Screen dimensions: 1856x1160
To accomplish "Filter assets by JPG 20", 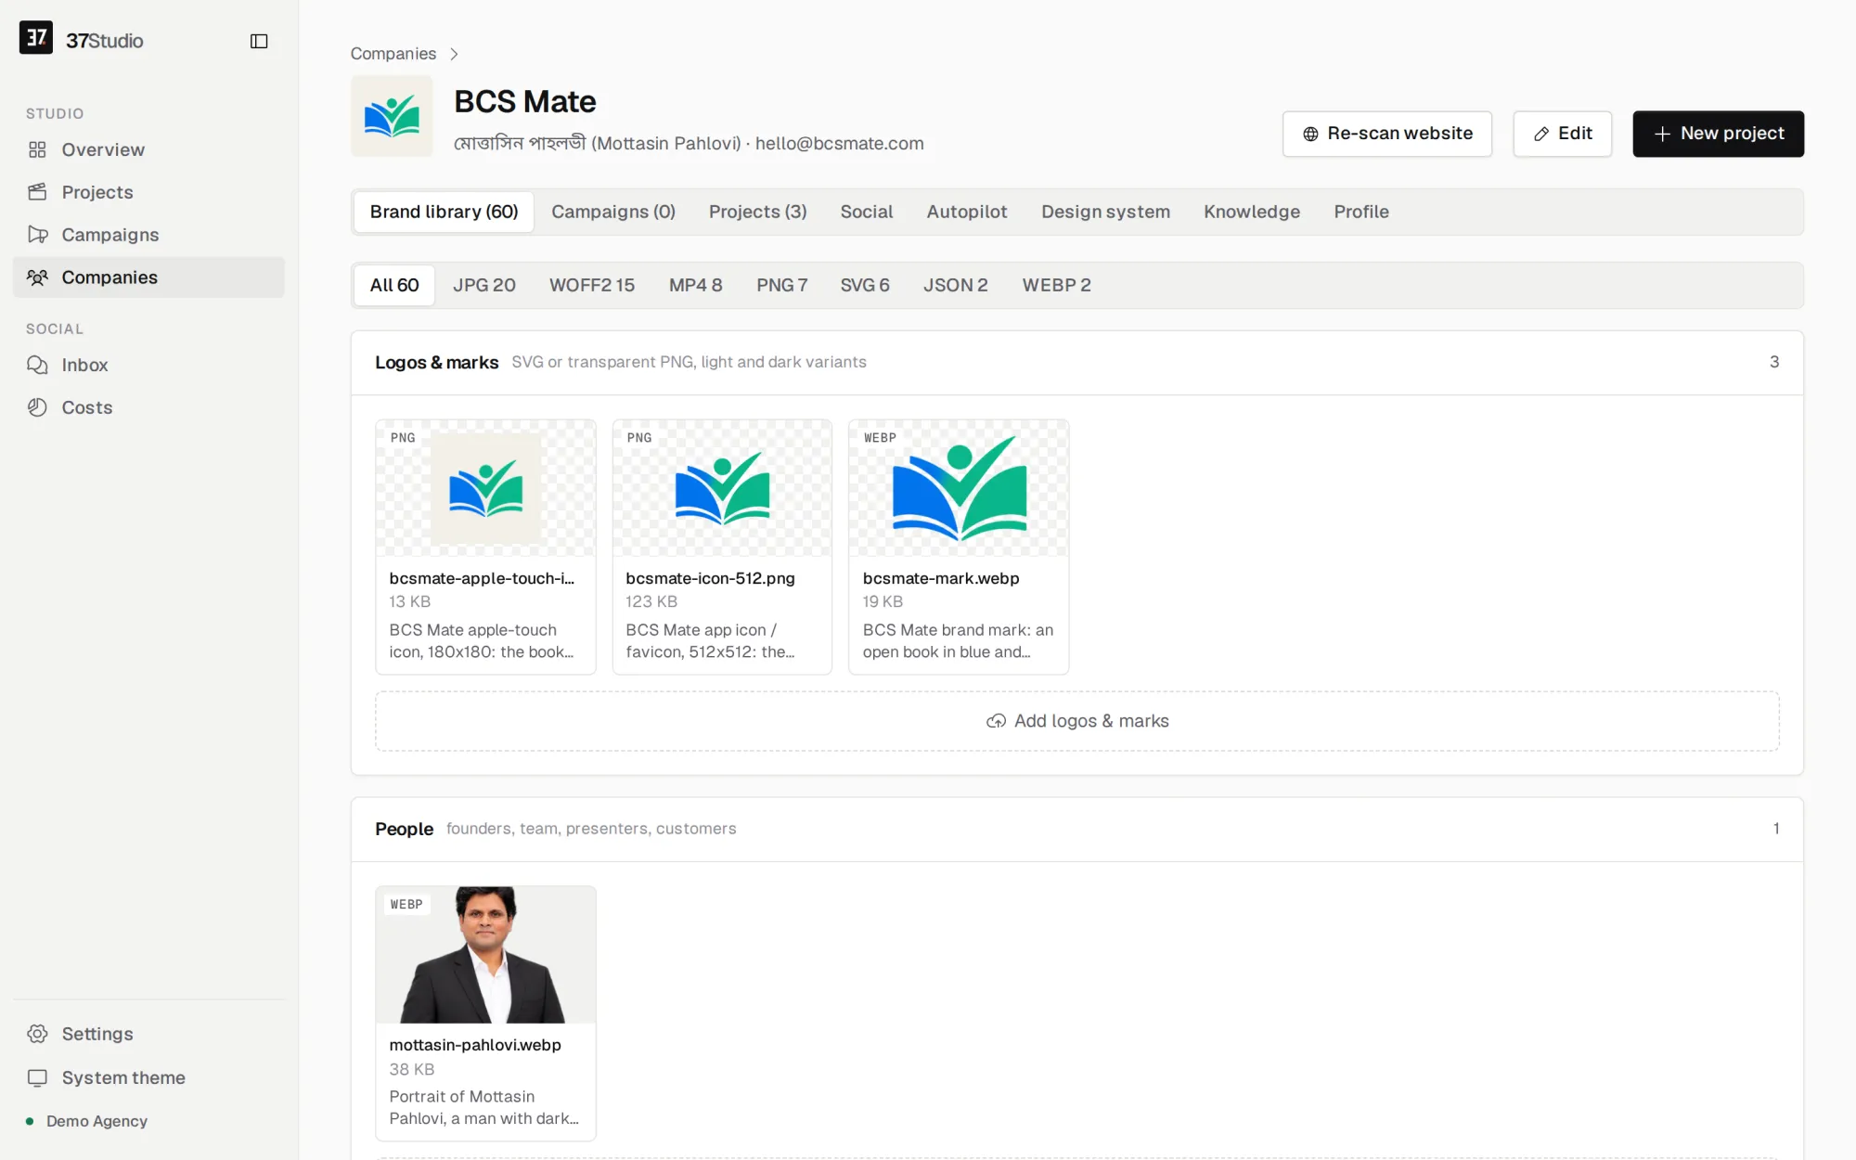I will [x=484, y=285].
